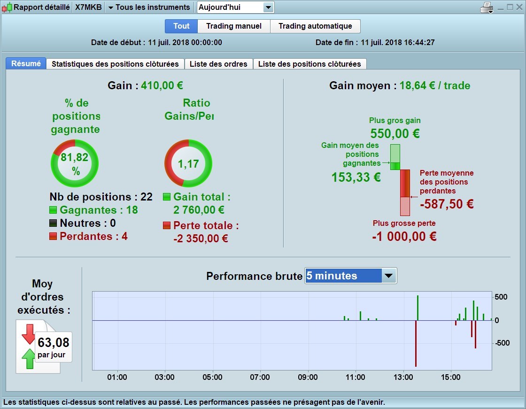526x409 pixels.
Task: Click Plus gros gain 550,00 € value
Action: pyautogui.click(x=395, y=133)
